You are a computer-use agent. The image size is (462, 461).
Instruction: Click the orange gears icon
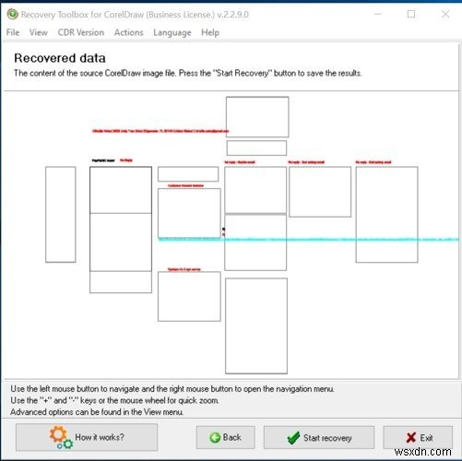61,437
